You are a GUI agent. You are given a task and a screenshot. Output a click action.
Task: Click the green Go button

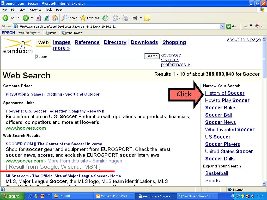[231, 26]
